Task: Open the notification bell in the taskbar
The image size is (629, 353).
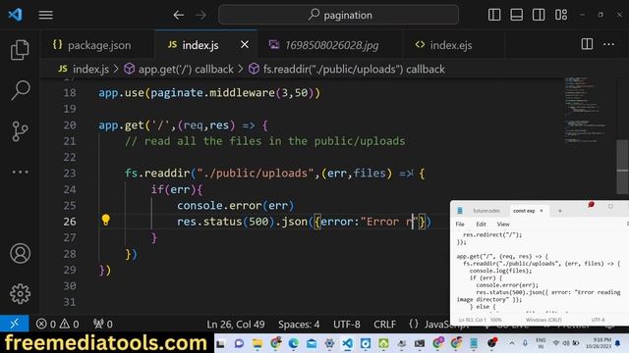Action: [618, 343]
